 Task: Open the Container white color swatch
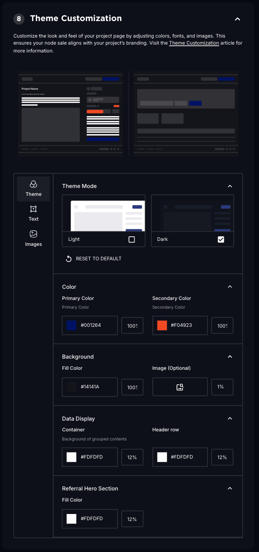point(72,457)
